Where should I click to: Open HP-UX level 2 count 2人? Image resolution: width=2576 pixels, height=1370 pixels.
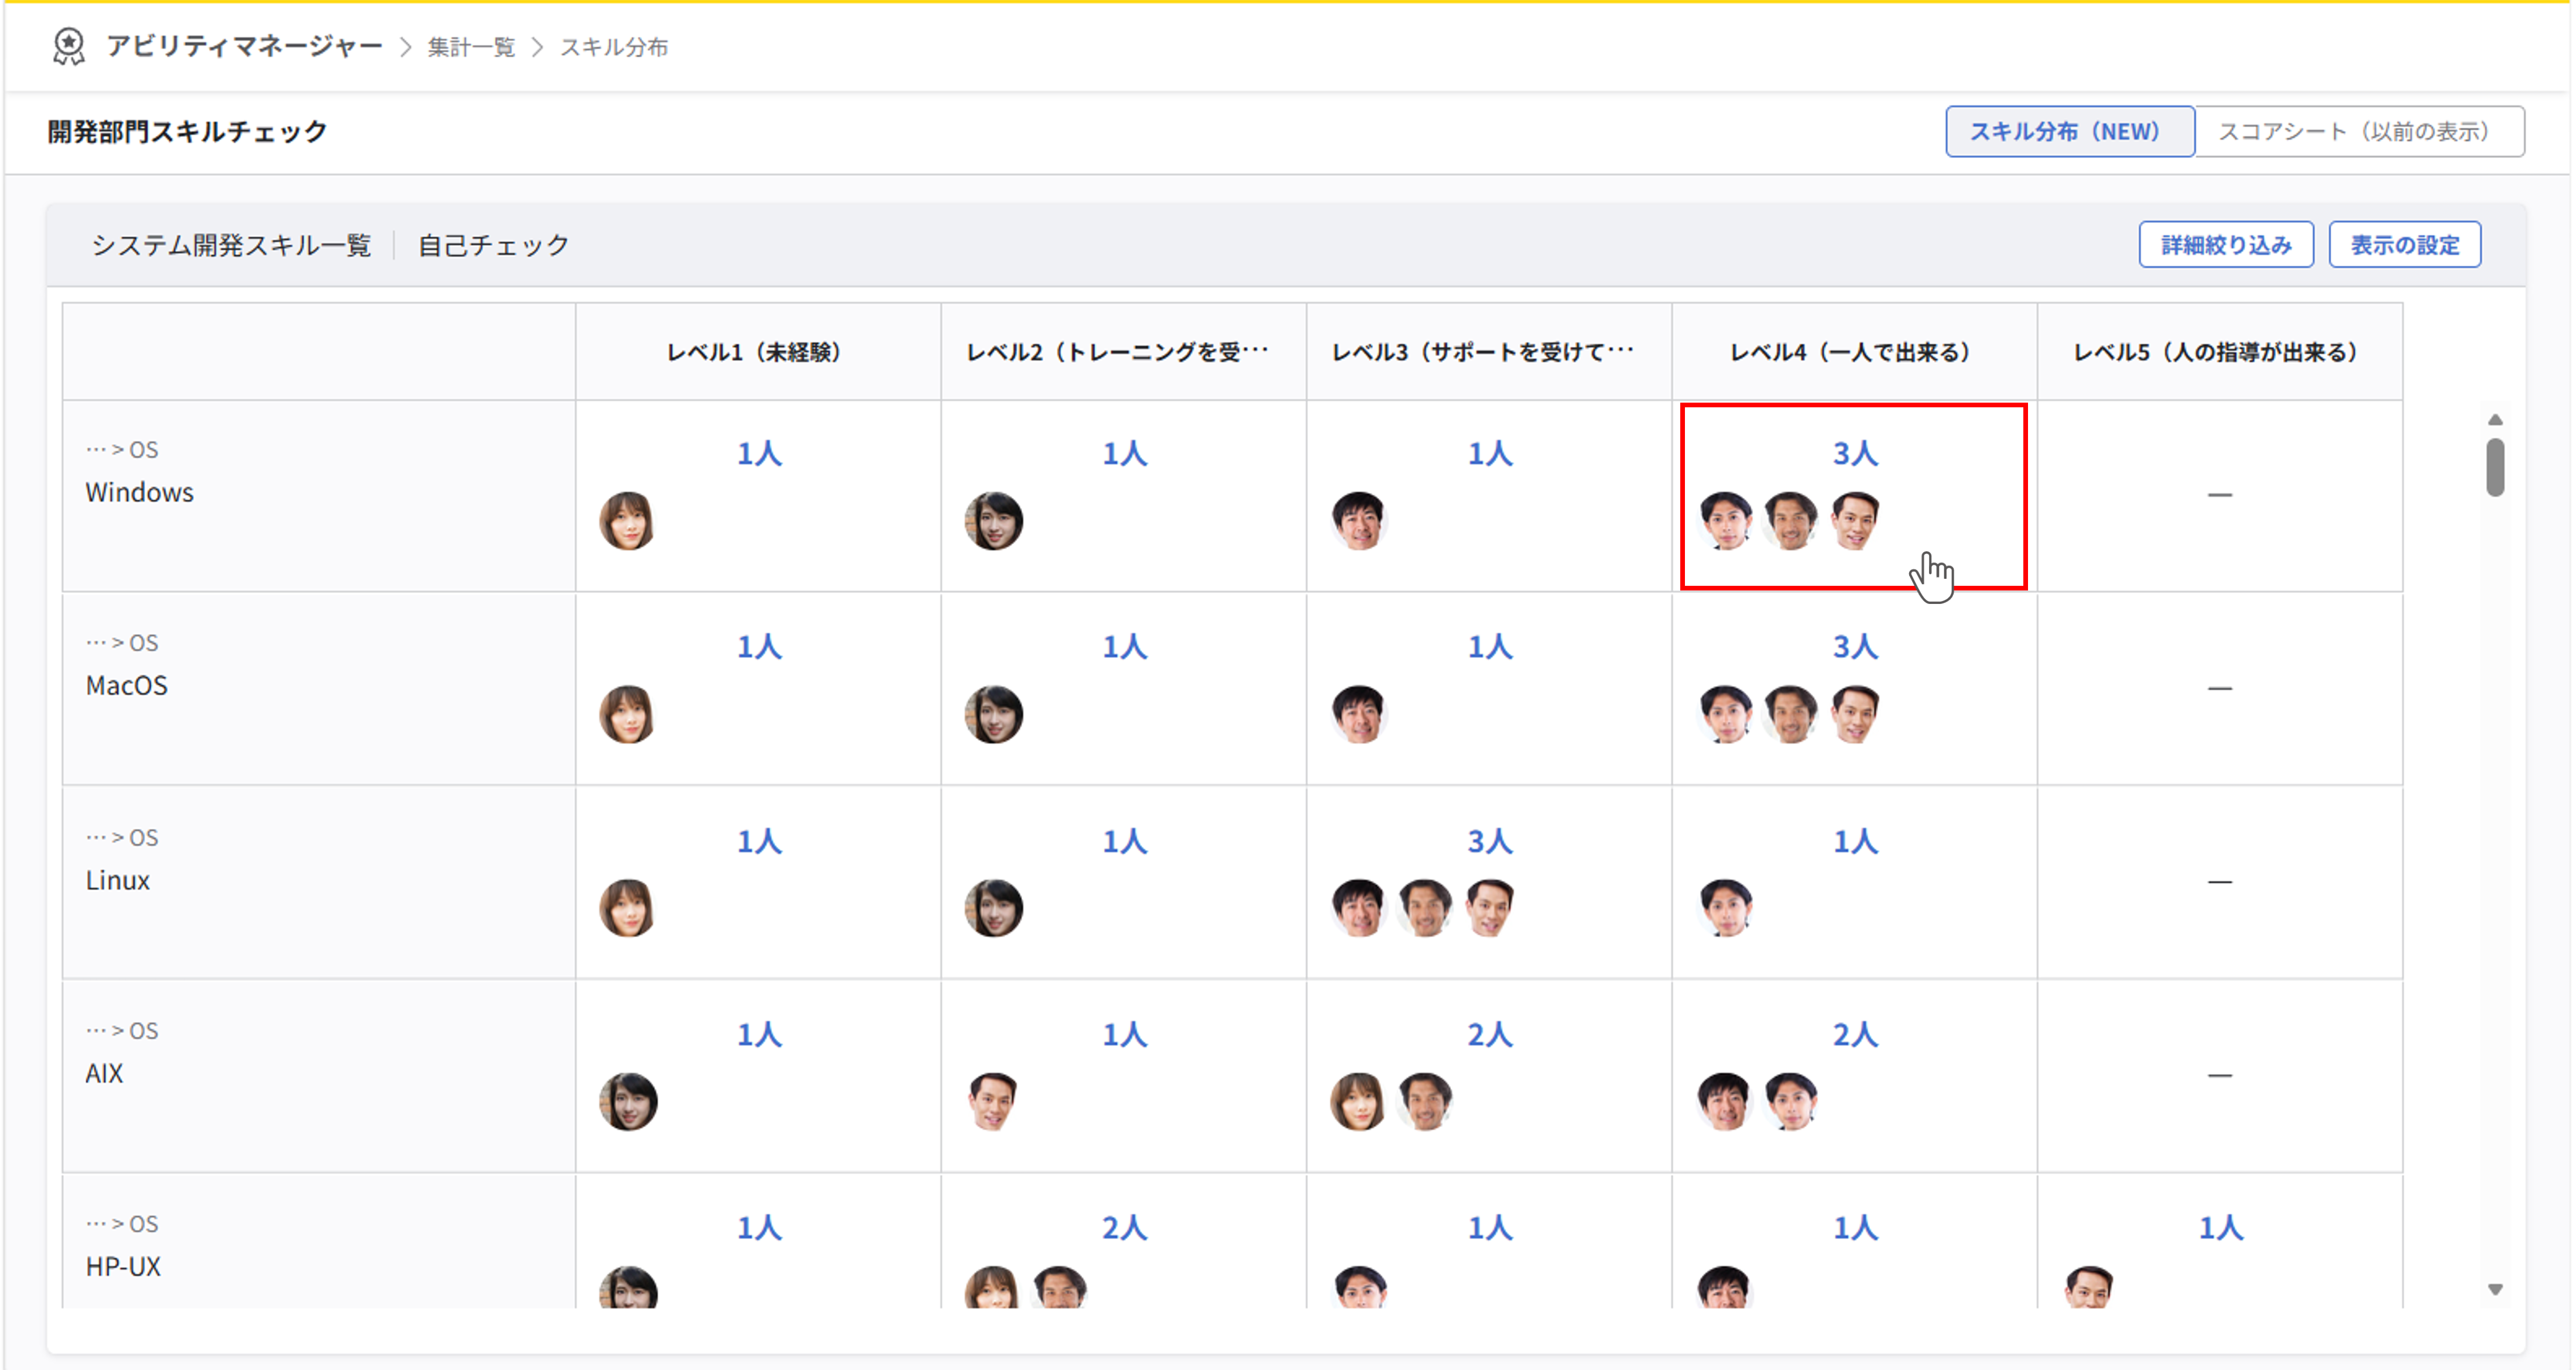(x=1124, y=1228)
